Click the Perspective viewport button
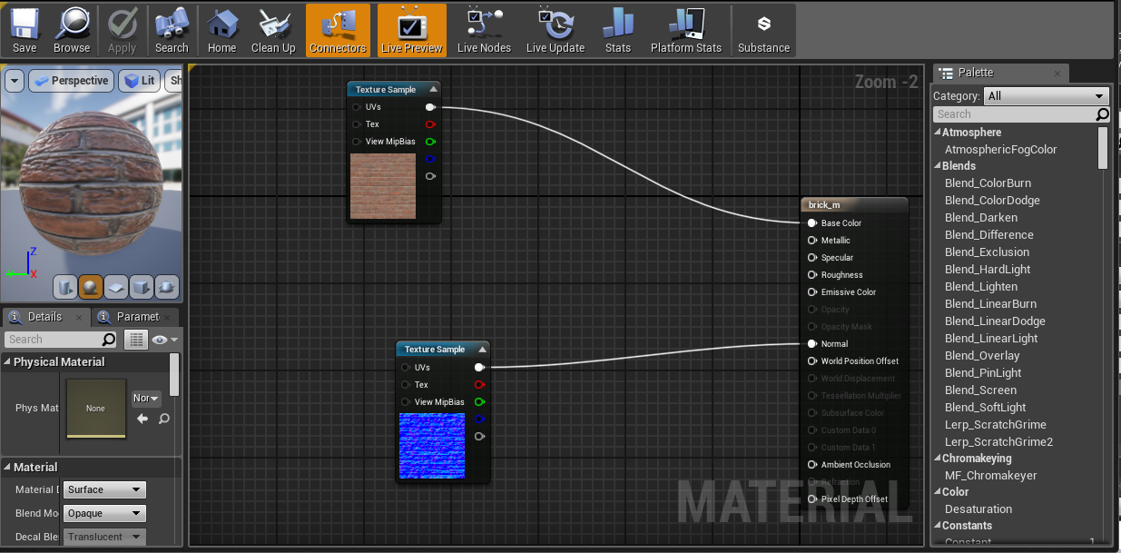1121x553 pixels. [x=71, y=80]
